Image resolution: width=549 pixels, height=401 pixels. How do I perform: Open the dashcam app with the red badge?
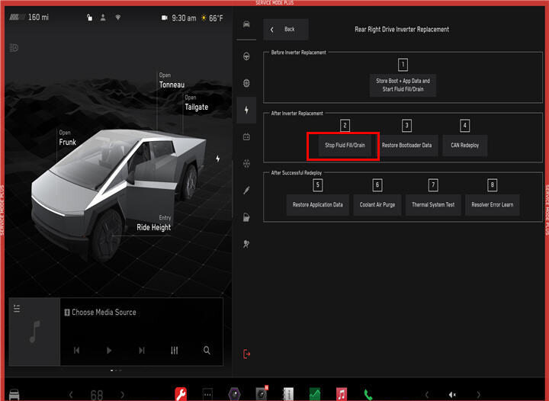pyautogui.click(x=262, y=393)
